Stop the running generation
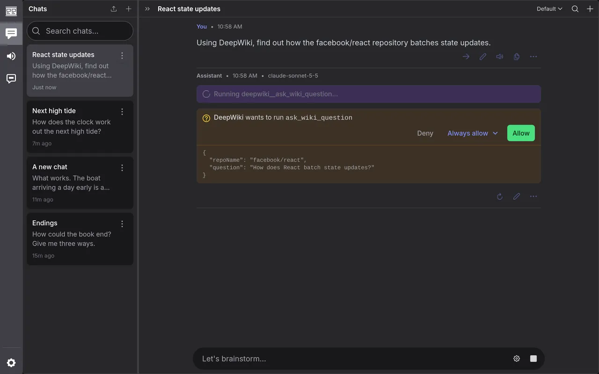Image resolution: width=599 pixels, height=374 pixels. pyautogui.click(x=533, y=359)
